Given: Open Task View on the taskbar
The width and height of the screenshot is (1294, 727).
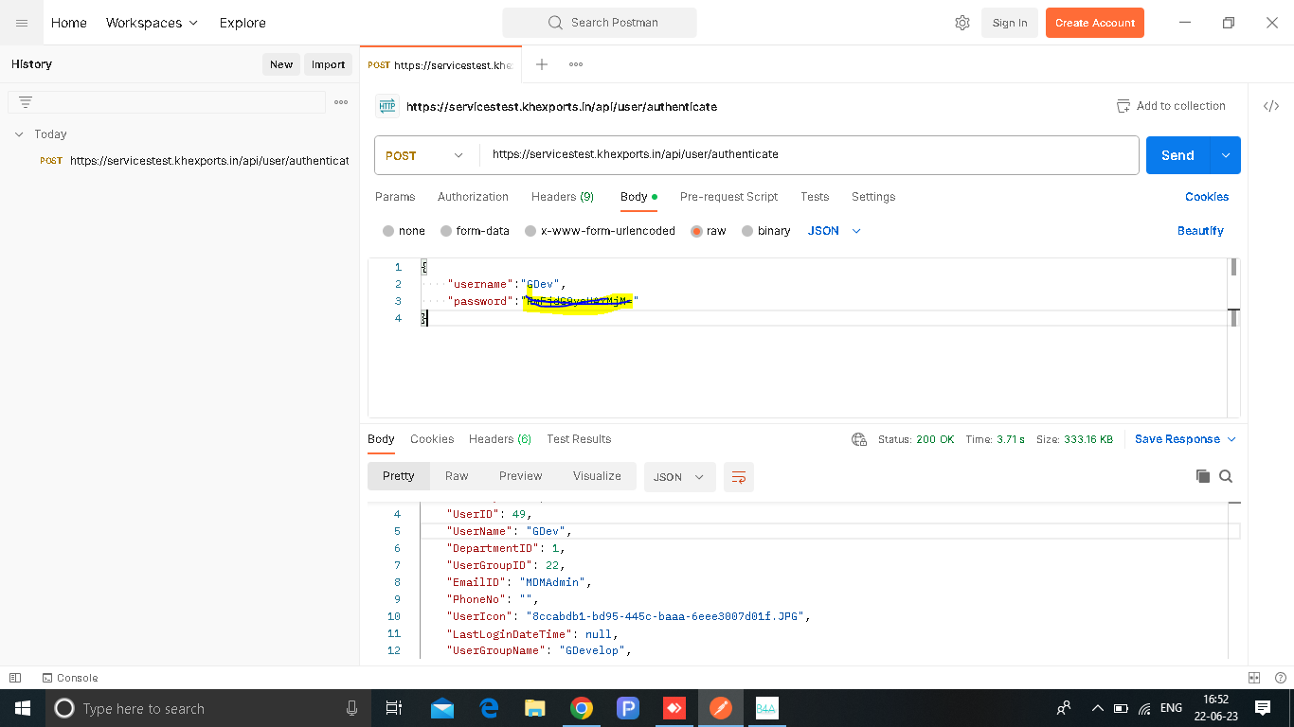Looking at the screenshot, I should [x=394, y=708].
